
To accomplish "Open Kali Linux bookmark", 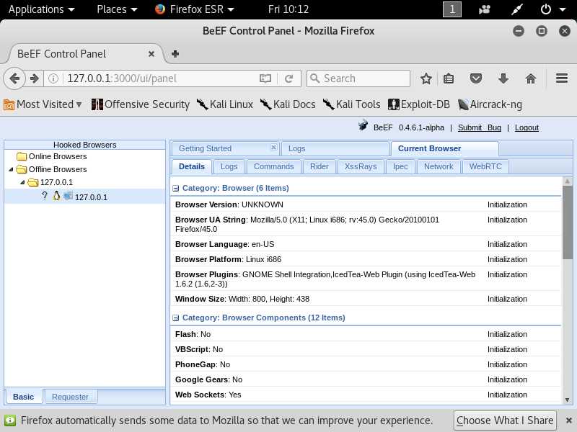I will coord(224,104).
